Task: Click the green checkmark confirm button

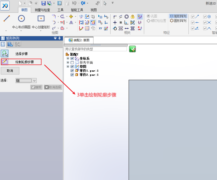Action: [x=132, y=49]
